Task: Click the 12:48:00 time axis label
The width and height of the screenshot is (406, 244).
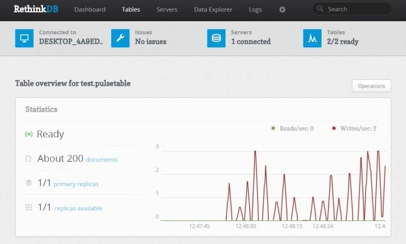Action: click(x=245, y=226)
